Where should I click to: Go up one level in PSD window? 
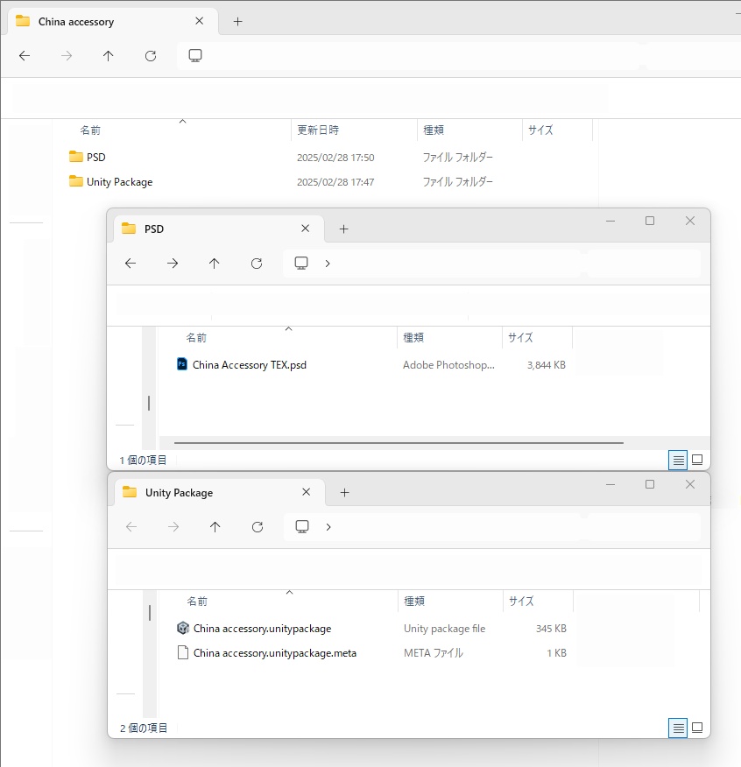tap(215, 264)
